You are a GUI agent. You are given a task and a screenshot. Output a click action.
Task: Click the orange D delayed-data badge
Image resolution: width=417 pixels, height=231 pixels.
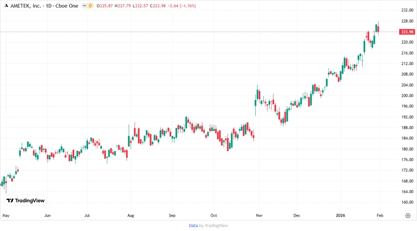click(90, 6)
